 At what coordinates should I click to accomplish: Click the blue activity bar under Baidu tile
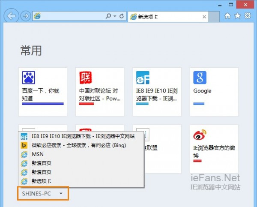coord(43,104)
